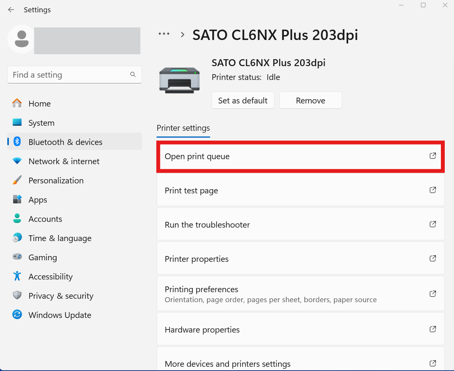
Task: Click the external link icon beside Printer properties
Action: (x=432, y=258)
